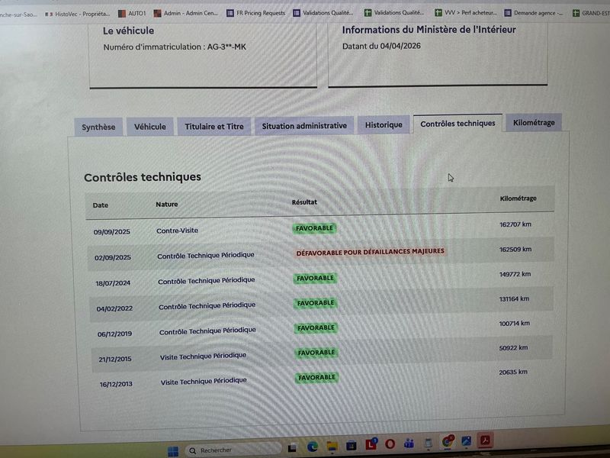610x458 pixels.
Task: Select the 149772 km value
Action: pos(515,274)
